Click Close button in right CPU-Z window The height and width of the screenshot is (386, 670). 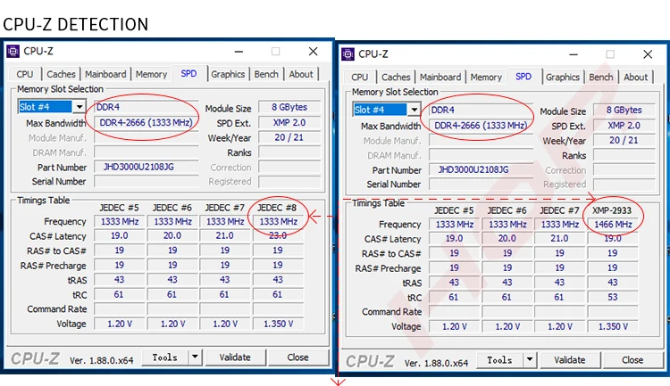tap(632, 360)
